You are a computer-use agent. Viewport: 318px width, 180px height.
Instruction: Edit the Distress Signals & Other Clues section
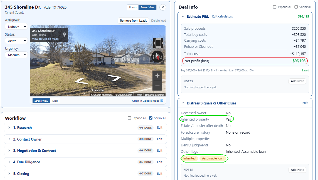[x=305, y=103]
